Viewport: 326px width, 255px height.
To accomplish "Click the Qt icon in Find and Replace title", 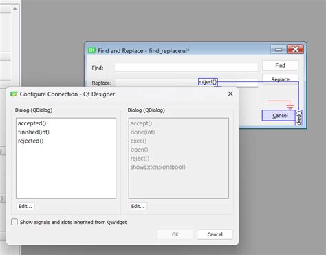I will (92, 50).
